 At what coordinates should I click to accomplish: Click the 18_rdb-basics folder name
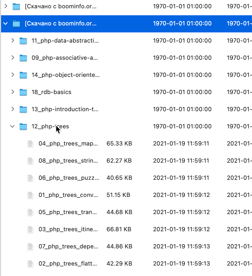click(x=51, y=92)
